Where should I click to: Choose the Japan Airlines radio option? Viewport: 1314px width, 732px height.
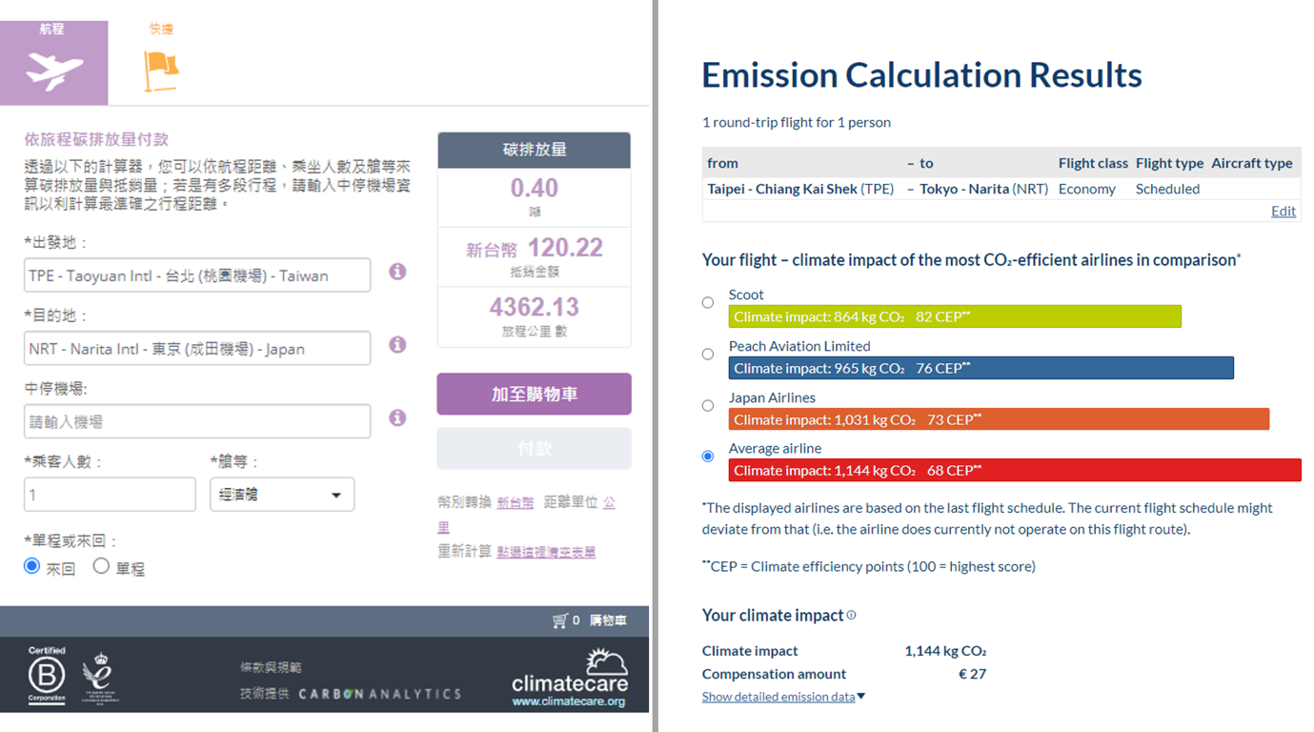707,406
